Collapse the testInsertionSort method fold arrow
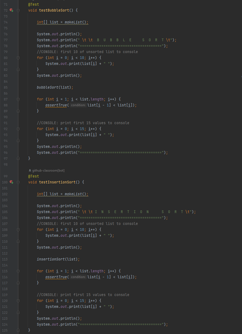The image size is (242, 334). (18, 182)
